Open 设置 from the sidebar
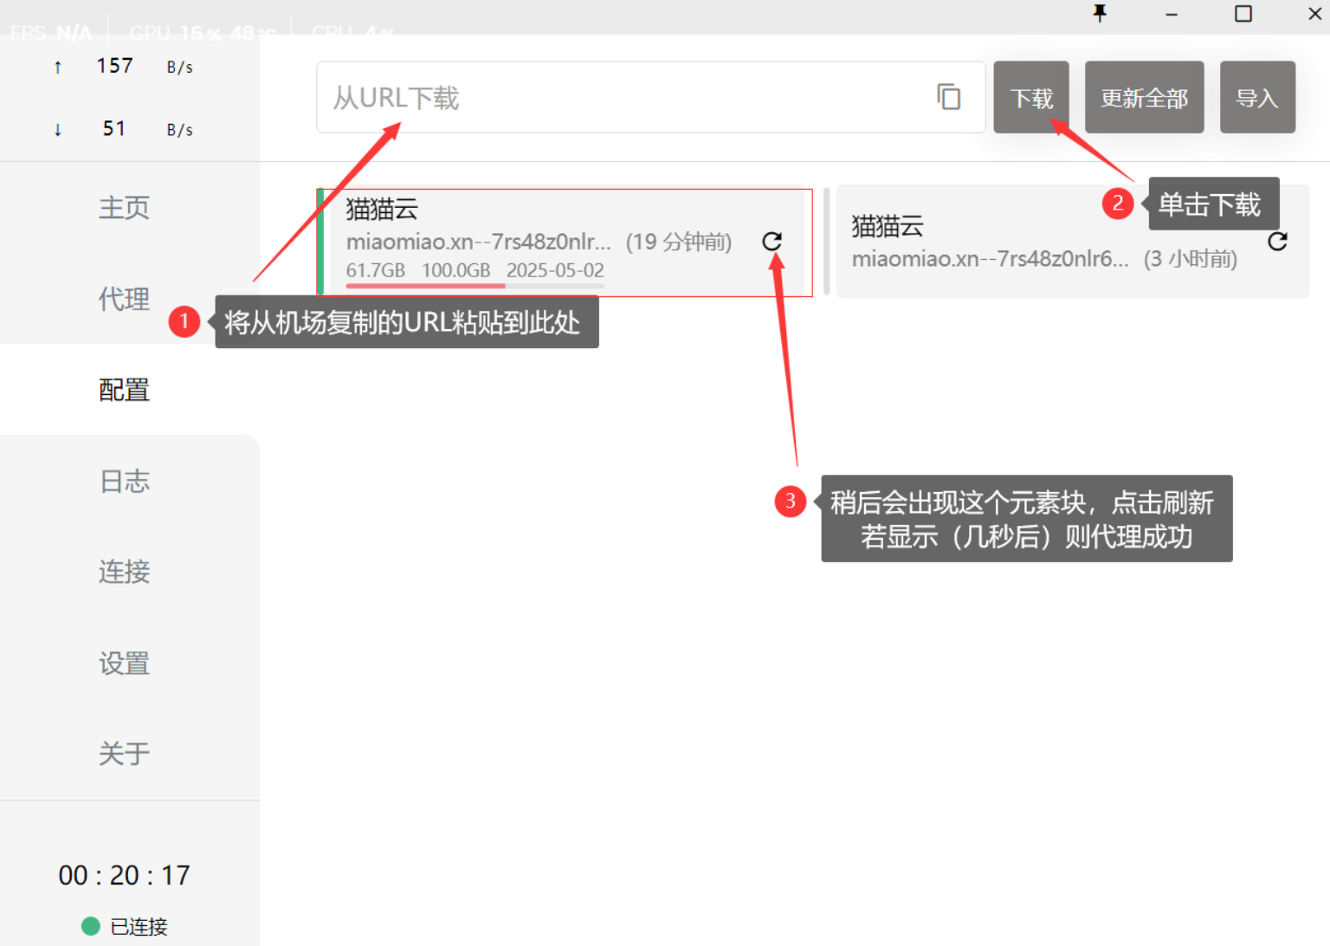 [125, 664]
